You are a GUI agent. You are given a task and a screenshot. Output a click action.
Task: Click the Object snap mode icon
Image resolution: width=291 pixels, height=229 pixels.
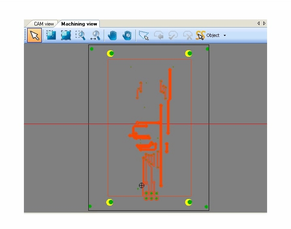point(201,36)
